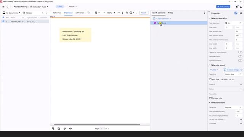Fit page to height icon
This screenshot has height=137, width=244.
pyautogui.click(x=123, y=13)
